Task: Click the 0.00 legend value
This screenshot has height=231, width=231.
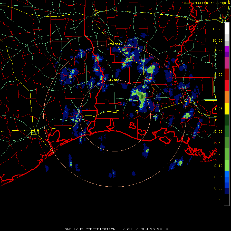Action: (218, 188)
